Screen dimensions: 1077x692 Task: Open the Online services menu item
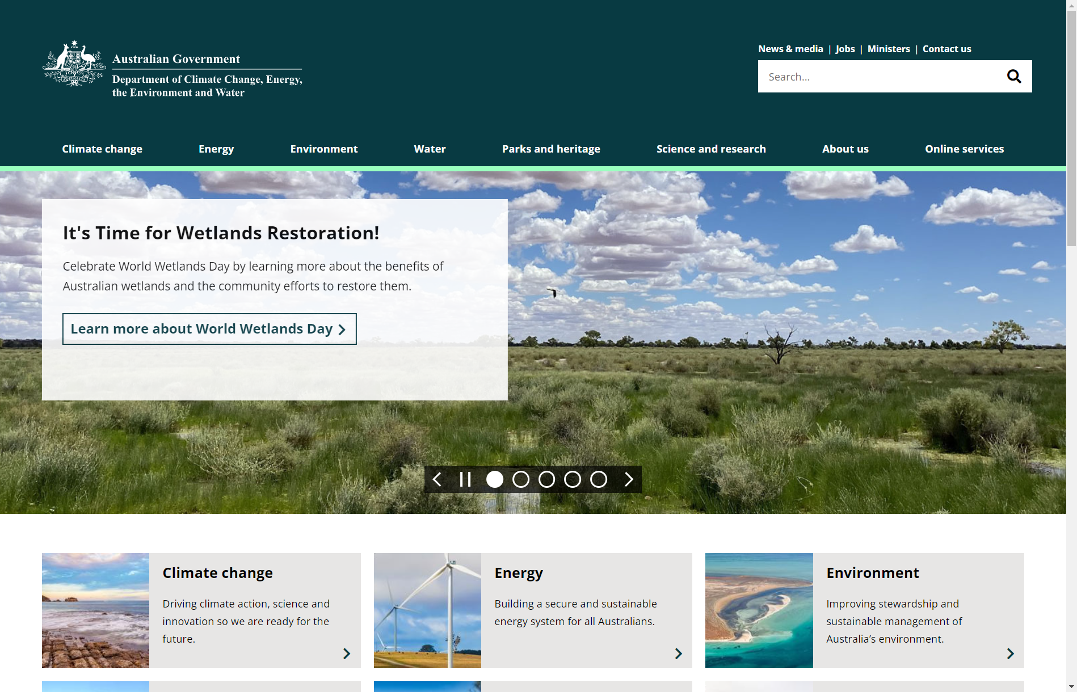click(964, 149)
